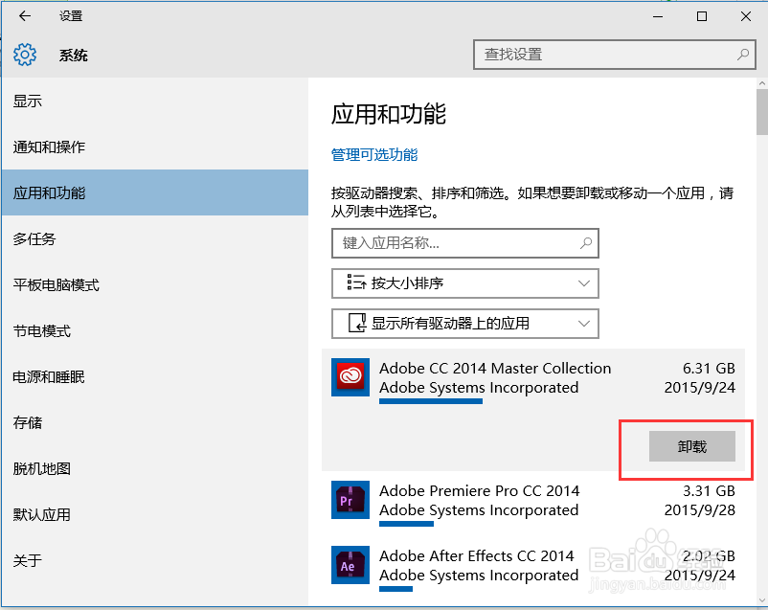Screen dimensions: 768x610
Task: Open the 显示 settings page
Action: pyautogui.click(x=28, y=102)
